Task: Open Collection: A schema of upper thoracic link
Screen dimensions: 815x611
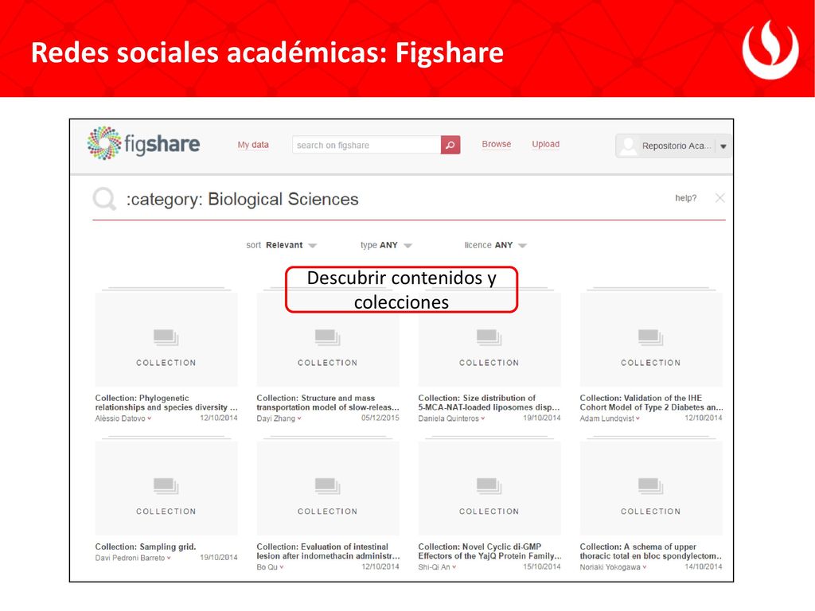Action: tap(651, 551)
